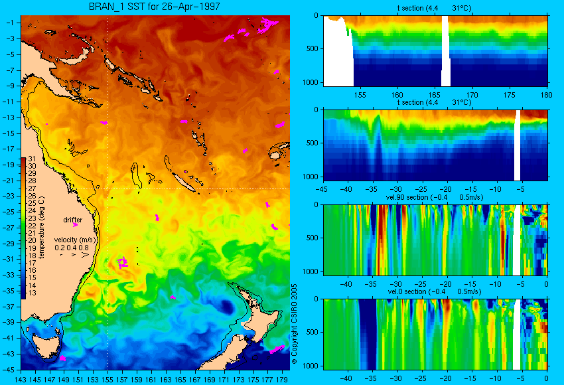Click map longitude label 143

coord(21,380)
